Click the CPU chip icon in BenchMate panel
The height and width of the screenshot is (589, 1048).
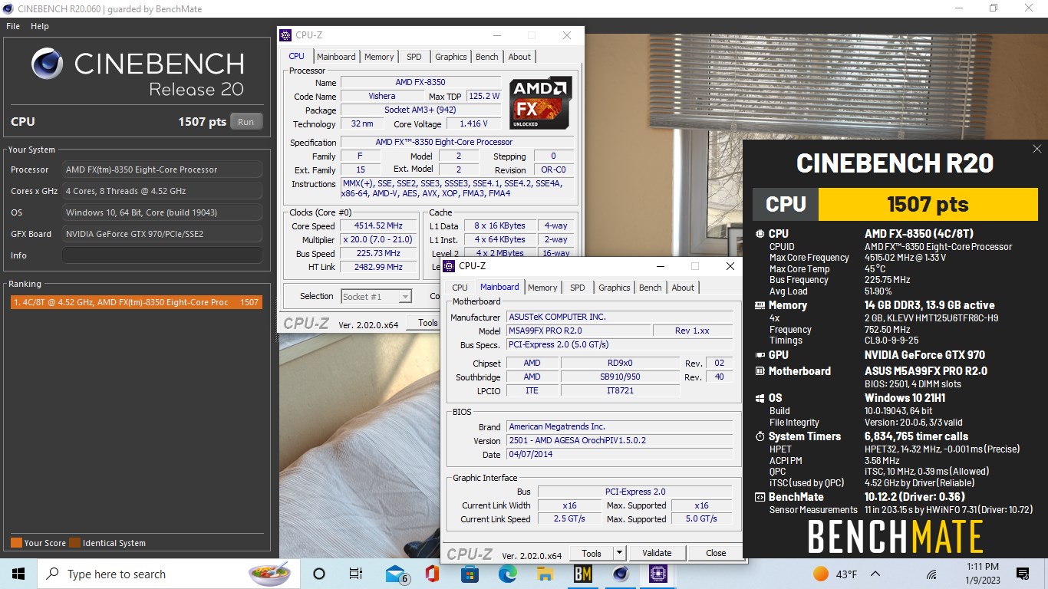[760, 234]
